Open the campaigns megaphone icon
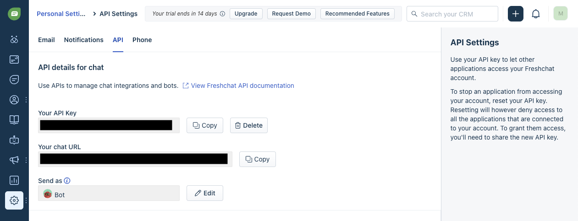 click(x=14, y=160)
